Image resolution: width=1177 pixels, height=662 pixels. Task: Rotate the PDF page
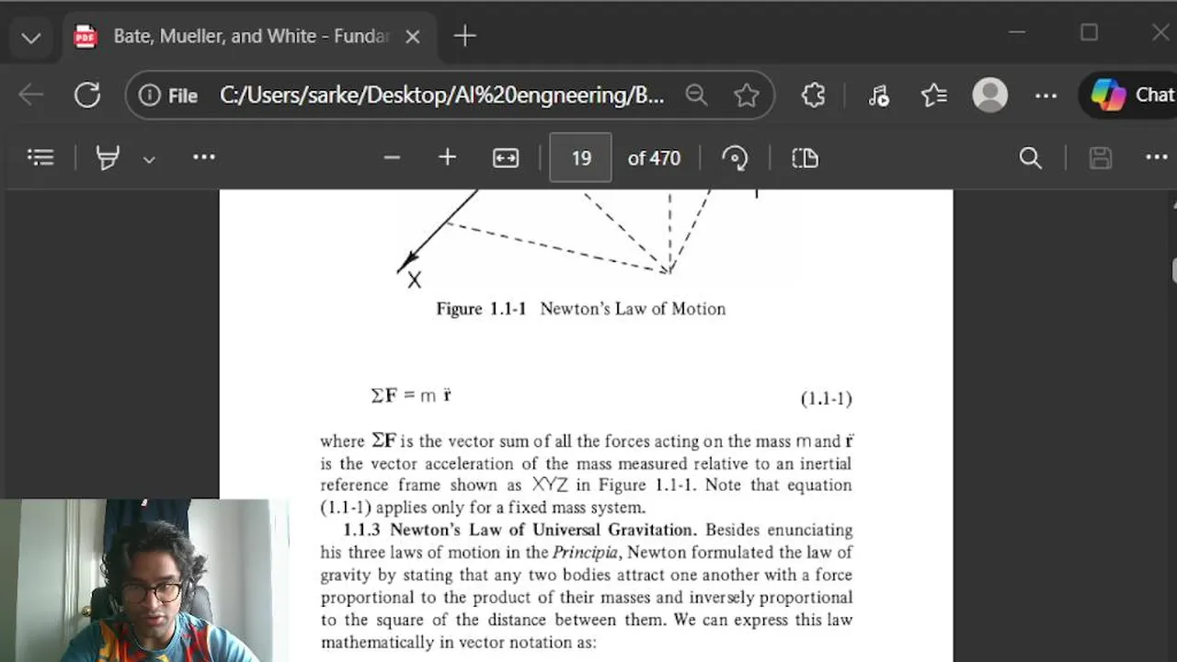coord(735,158)
